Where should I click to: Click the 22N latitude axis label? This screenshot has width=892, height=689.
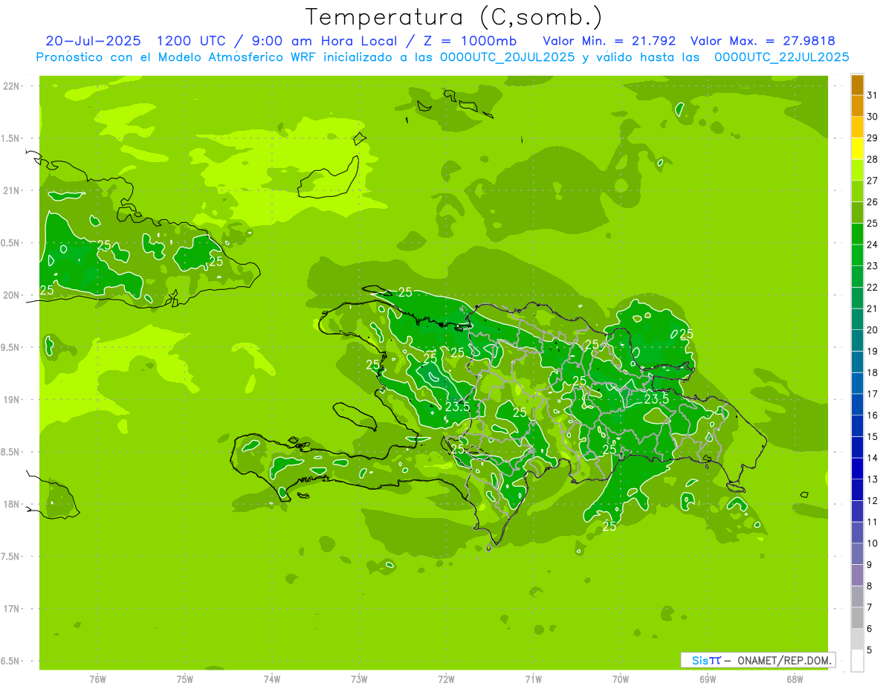(12, 86)
